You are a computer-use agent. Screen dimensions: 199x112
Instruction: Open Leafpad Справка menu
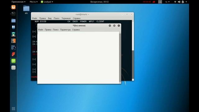pyautogui.click(x=76, y=30)
